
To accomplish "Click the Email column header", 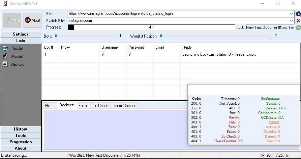I will pyautogui.click(x=167, y=47).
